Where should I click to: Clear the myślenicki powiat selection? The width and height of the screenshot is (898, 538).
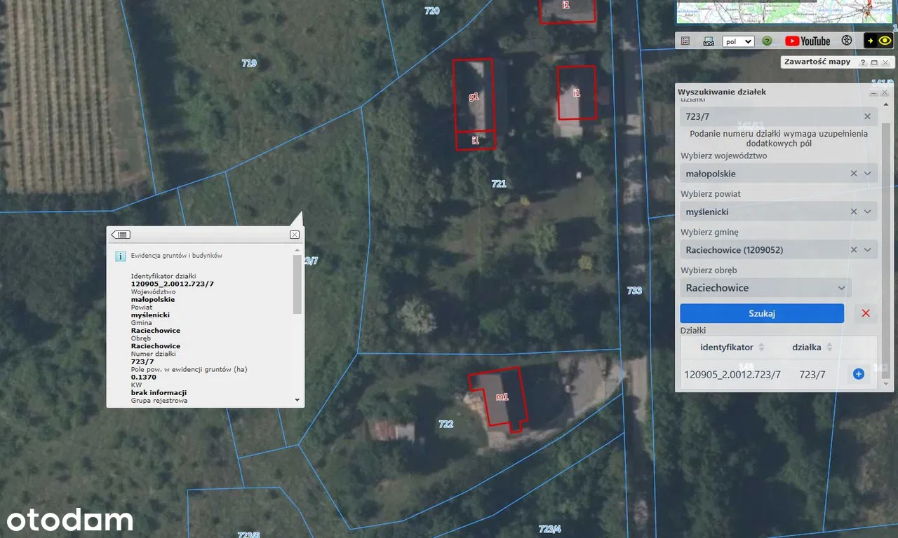click(x=854, y=212)
